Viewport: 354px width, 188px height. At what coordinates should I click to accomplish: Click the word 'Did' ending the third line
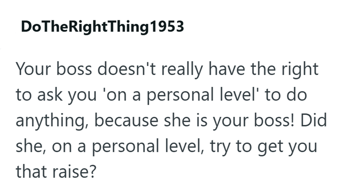(x=314, y=120)
